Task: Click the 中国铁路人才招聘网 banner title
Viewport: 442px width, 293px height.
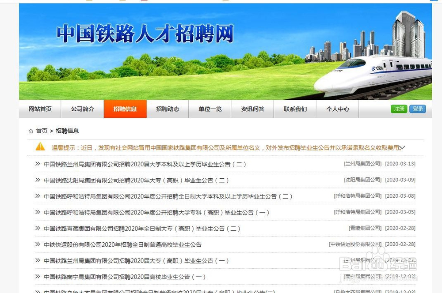Action: [145, 34]
